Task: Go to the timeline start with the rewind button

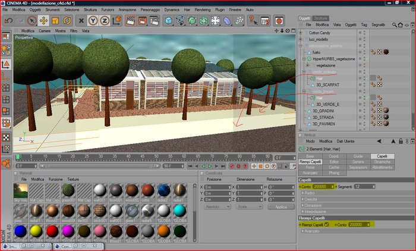Action: click(190, 166)
